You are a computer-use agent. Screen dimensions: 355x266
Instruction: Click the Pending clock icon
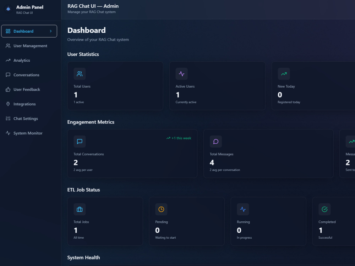pyautogui.click(x=161, y=209)
